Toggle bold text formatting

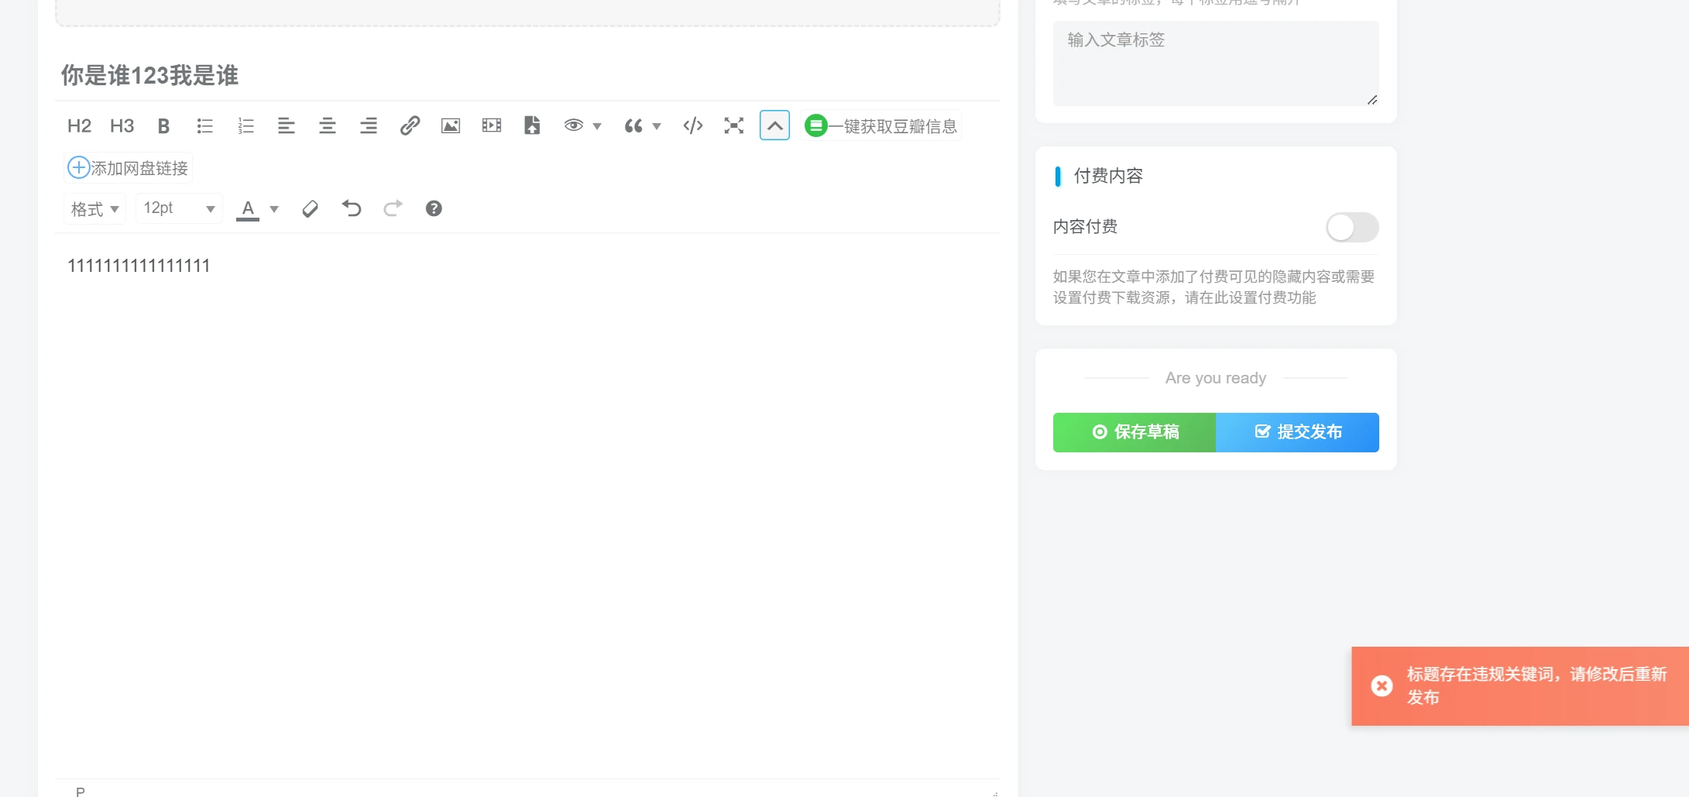click(x=163, y=125)
